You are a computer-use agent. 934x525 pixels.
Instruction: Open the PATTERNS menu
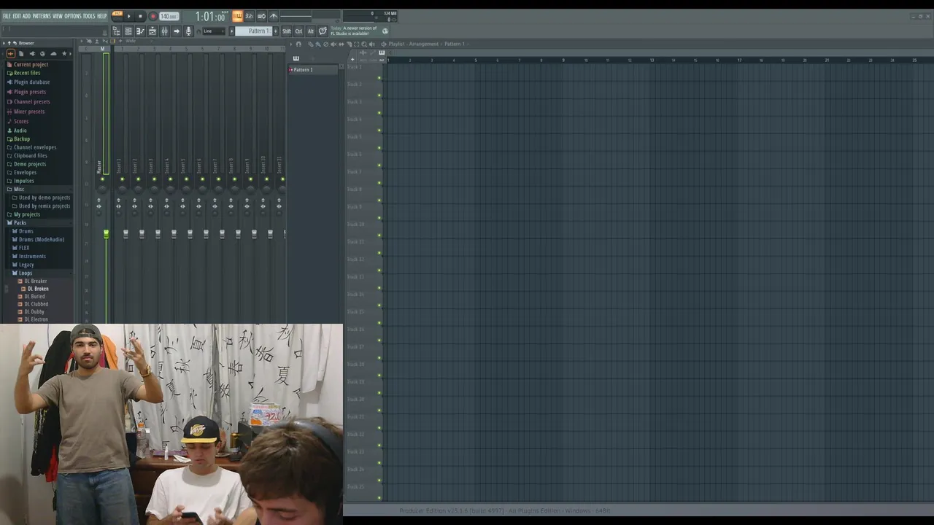(42, 16)
